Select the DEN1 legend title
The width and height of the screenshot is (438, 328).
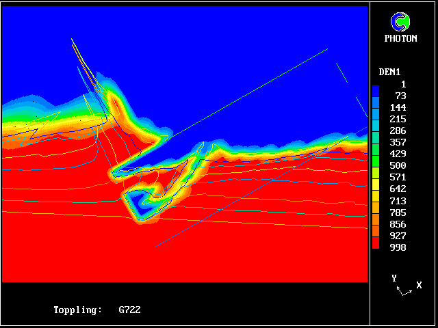click(x=390, y=72)
